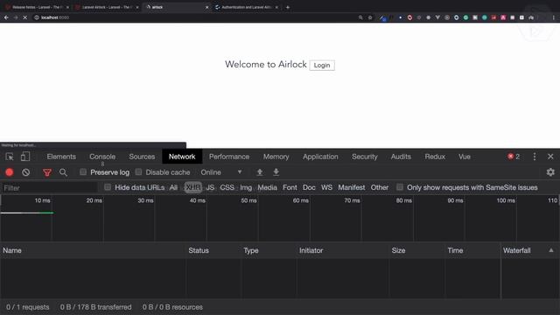Select the CSS request type filter
This screenshot has width=560, height=315.
[227, 187]
